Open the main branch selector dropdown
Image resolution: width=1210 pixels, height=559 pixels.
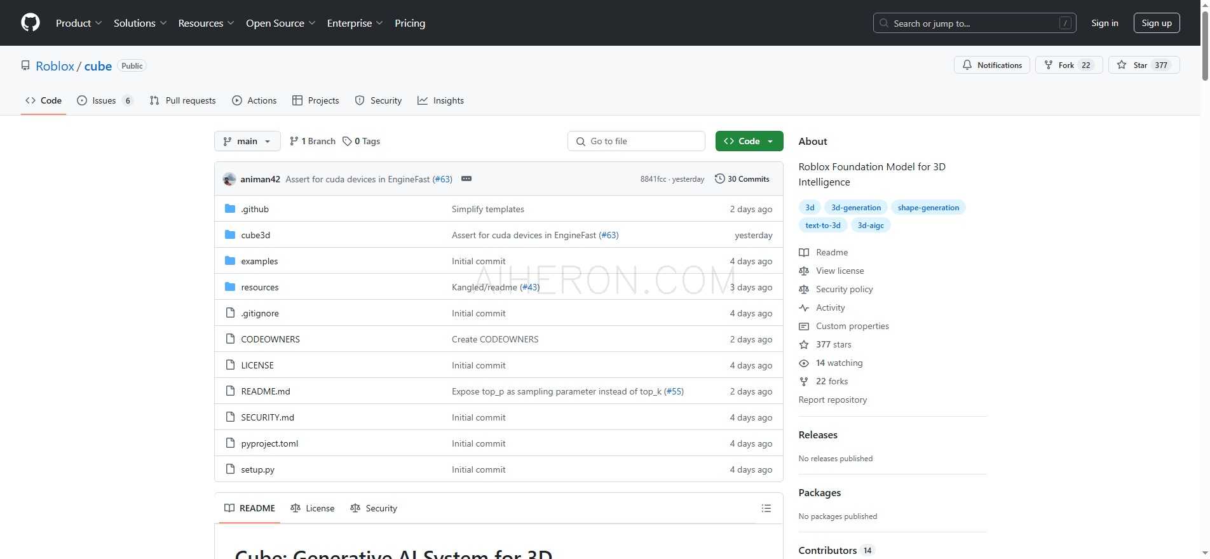(x=247, y=141)
